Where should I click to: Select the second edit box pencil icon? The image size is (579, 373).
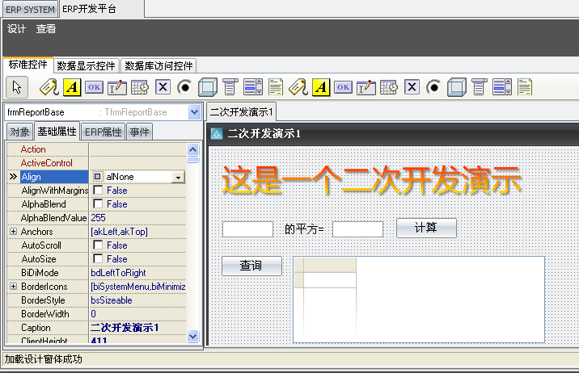(366, 87)
